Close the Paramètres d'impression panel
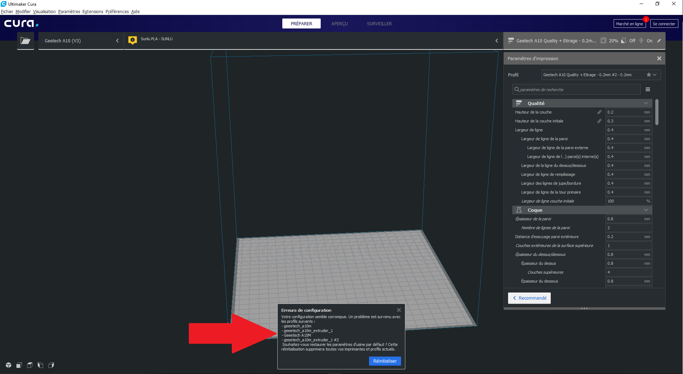This screenshot has height=374, width=683. pyautogui.click(x=659, y=58)
